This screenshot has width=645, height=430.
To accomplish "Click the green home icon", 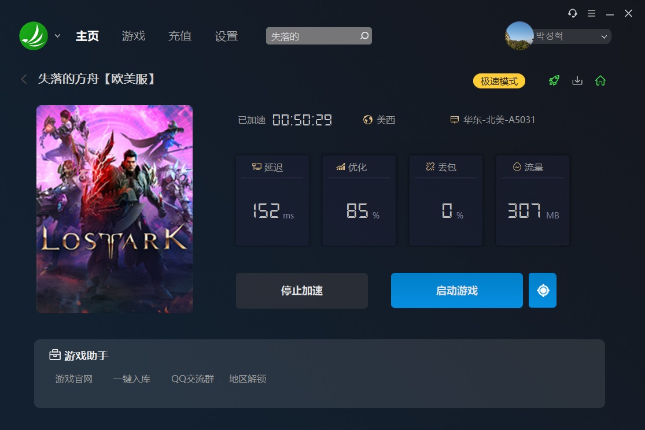I will (600, 80).
